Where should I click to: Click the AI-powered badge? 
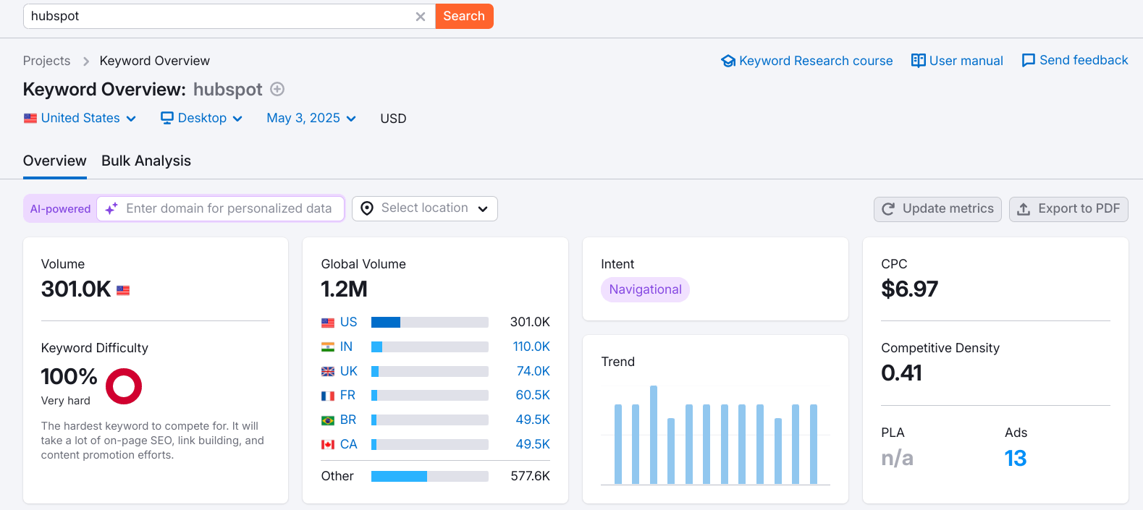[60, 209]
